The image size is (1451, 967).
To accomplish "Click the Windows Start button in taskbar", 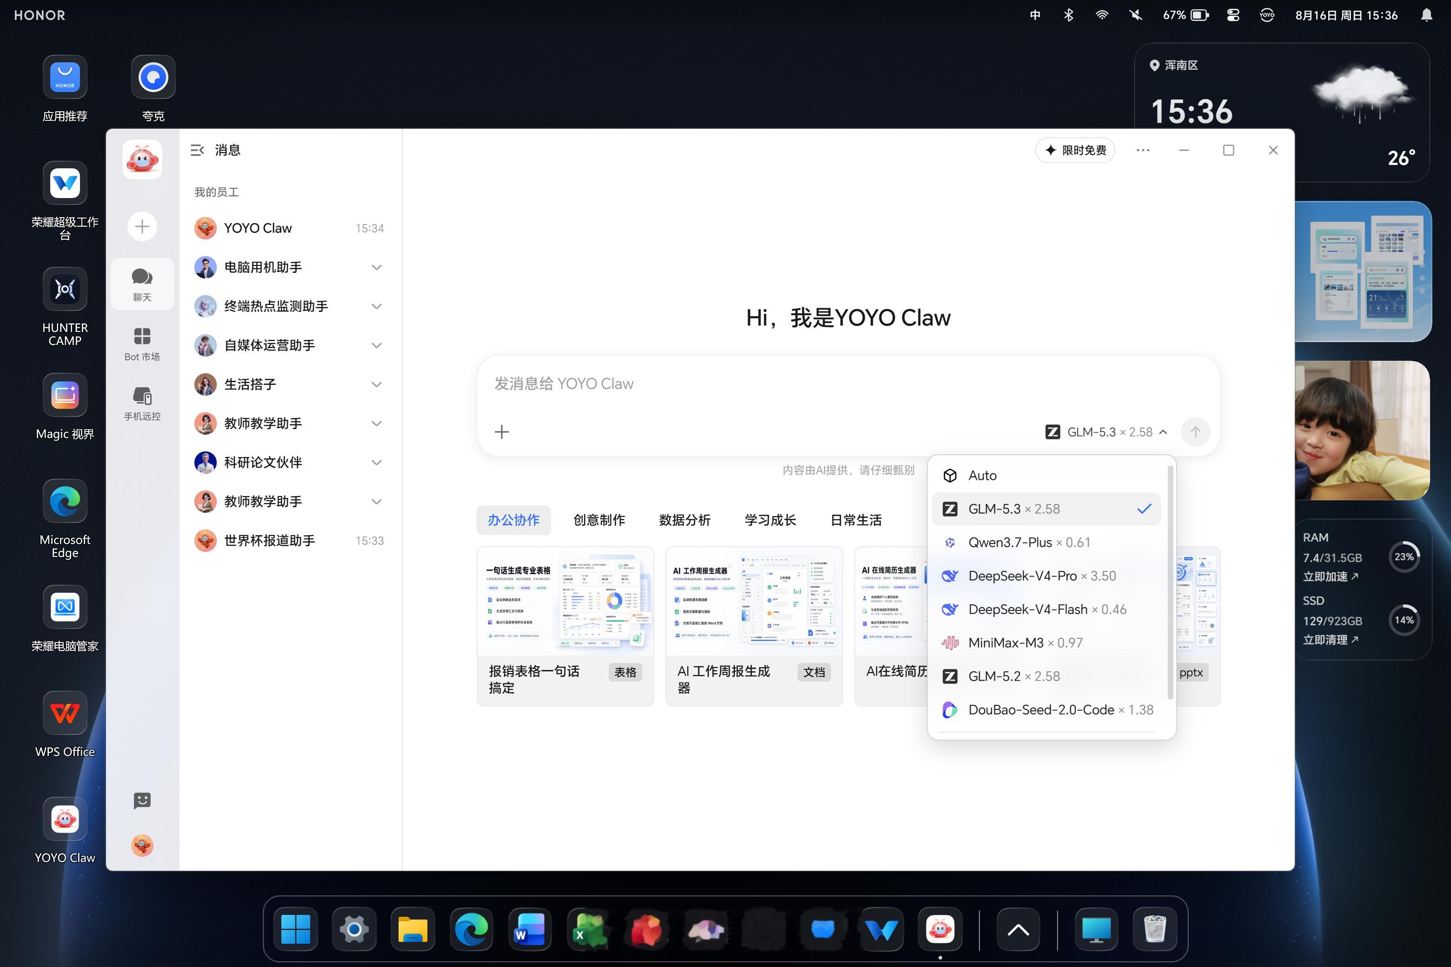I will point(295,929).
